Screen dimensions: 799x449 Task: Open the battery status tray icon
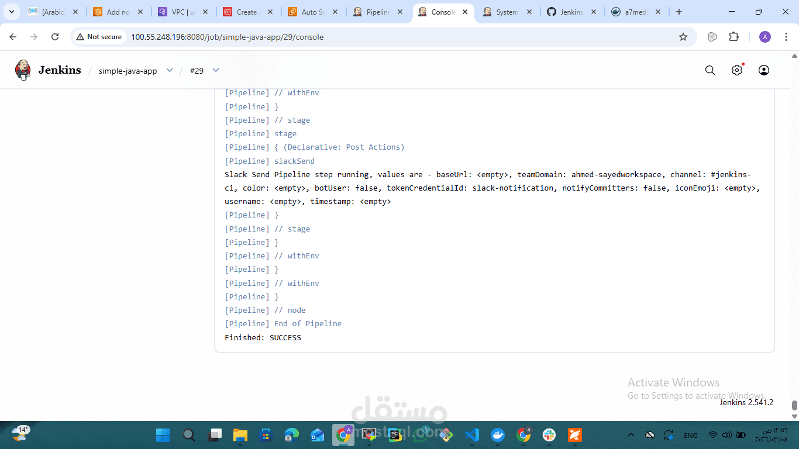(741, 435)
